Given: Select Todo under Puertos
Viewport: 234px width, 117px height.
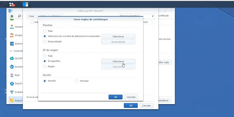Looking at the screenshot, I should tap(45, 31).
